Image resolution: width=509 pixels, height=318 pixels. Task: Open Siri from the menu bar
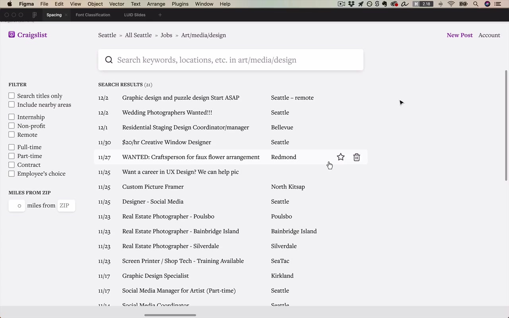(x=488, y=4)
